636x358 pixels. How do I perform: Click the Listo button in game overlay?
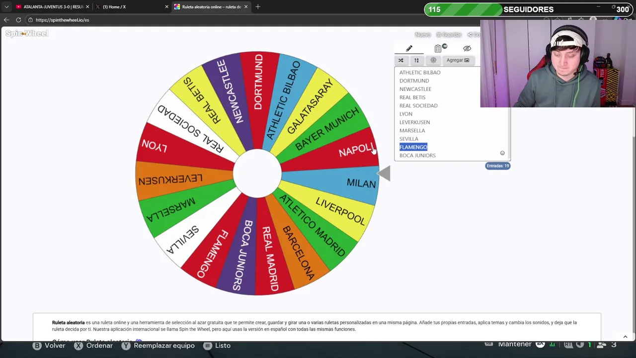pyautogui.click(x=217, y=345)
